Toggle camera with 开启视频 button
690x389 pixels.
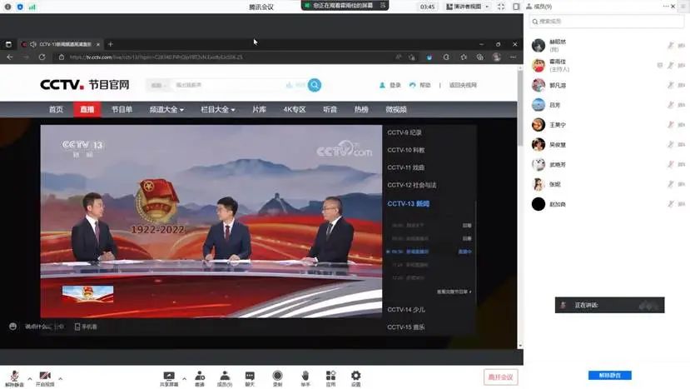click(x=45, y=378)
